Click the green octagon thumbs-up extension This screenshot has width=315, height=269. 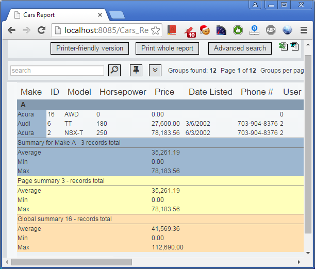pos(238,30)
